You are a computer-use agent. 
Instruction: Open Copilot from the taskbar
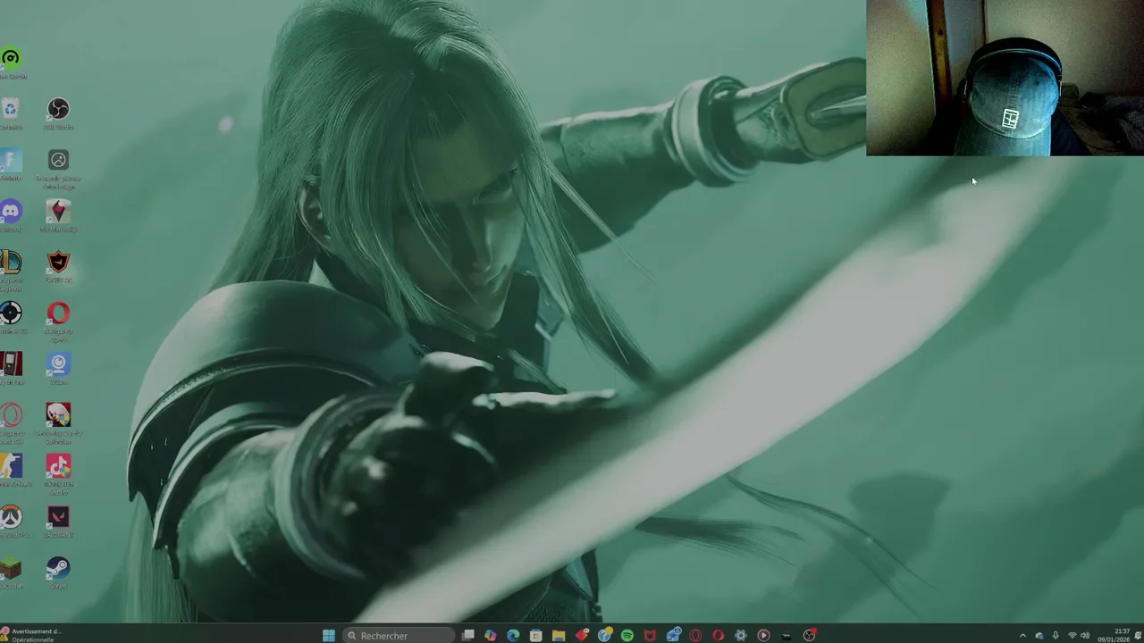490,635
